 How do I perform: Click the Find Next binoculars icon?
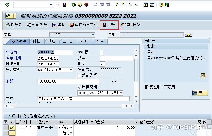pyautogui.click(x=108, y=5)
